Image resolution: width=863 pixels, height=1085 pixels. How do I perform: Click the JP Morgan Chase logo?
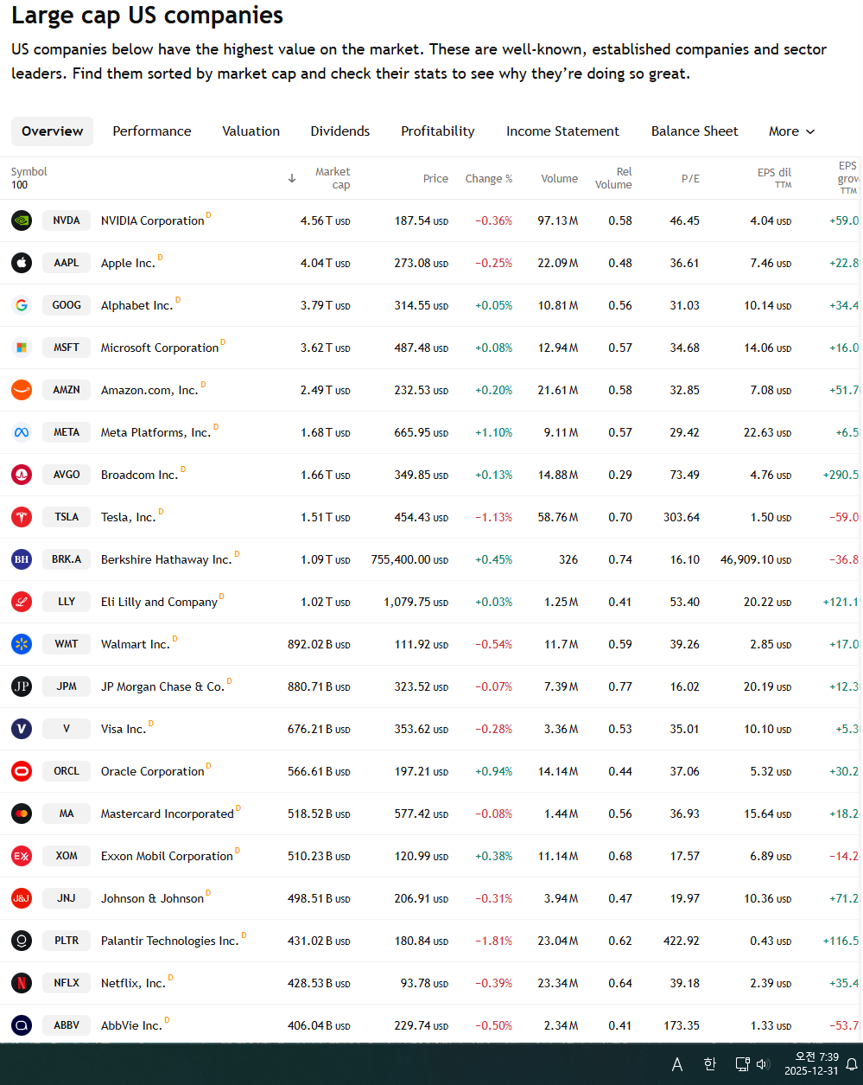click(x=22, y=686)
